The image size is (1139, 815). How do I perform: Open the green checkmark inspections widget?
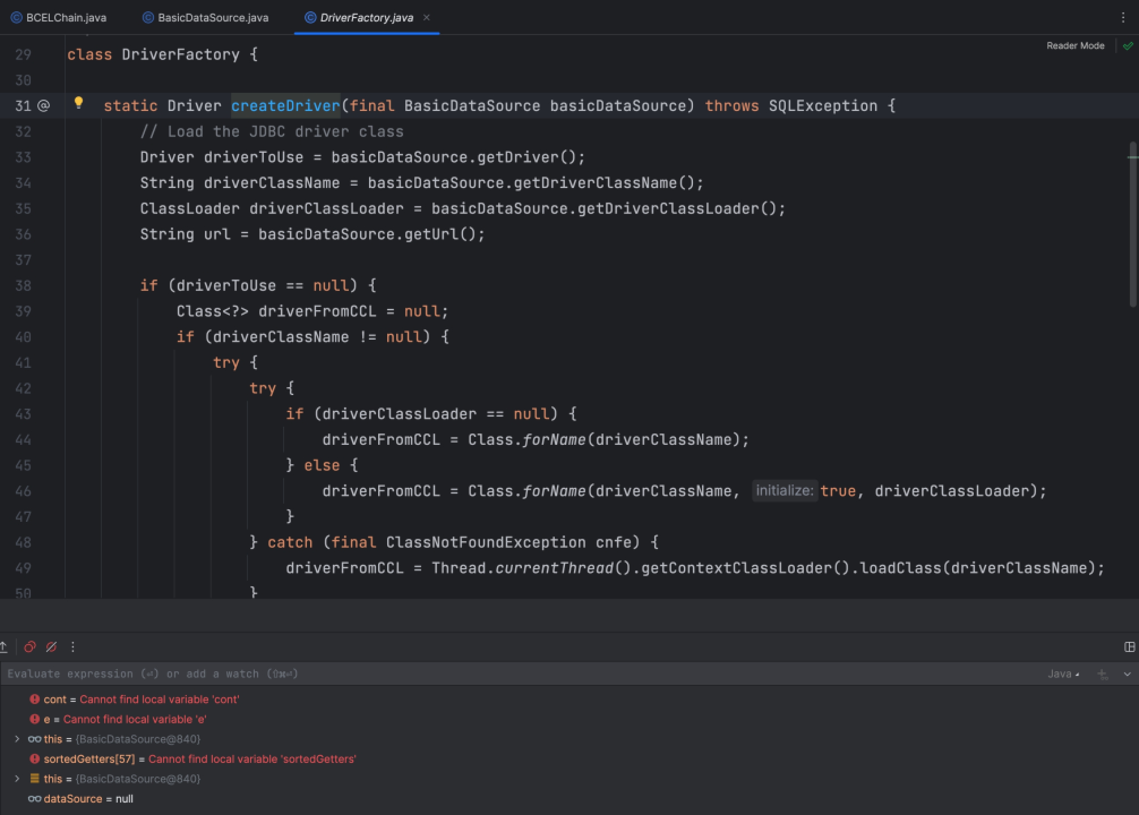1128,46
